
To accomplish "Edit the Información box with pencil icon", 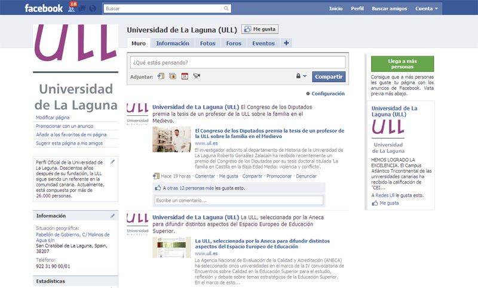I will click(x=113, y=215).
